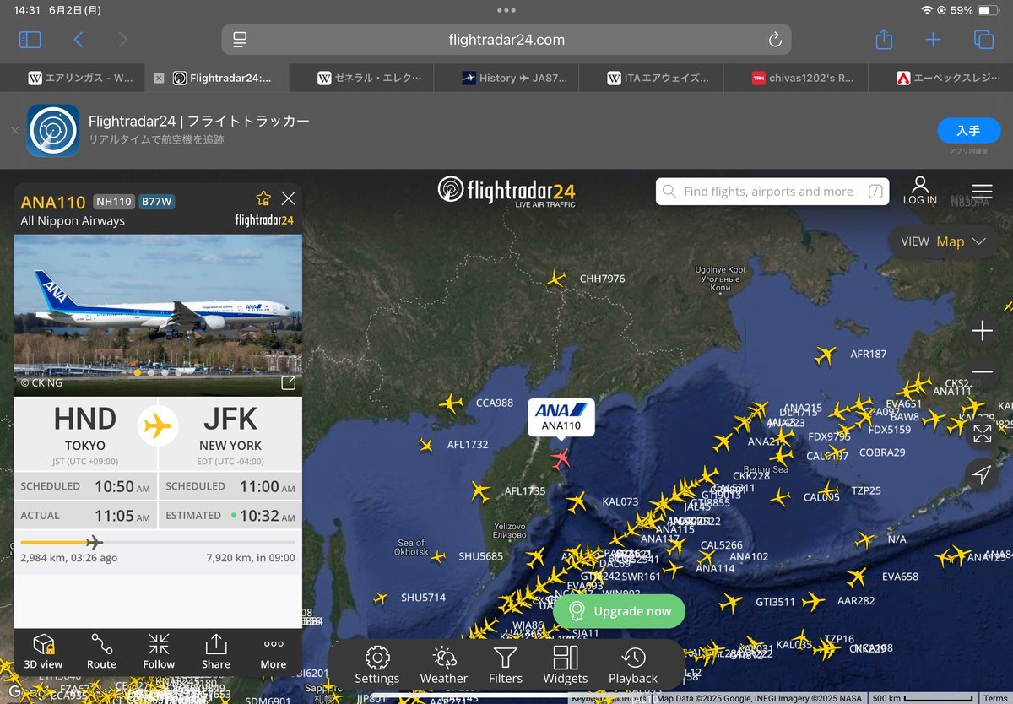Reload the flightradar24.com page
1013x704 pixels.
point(774,40)
